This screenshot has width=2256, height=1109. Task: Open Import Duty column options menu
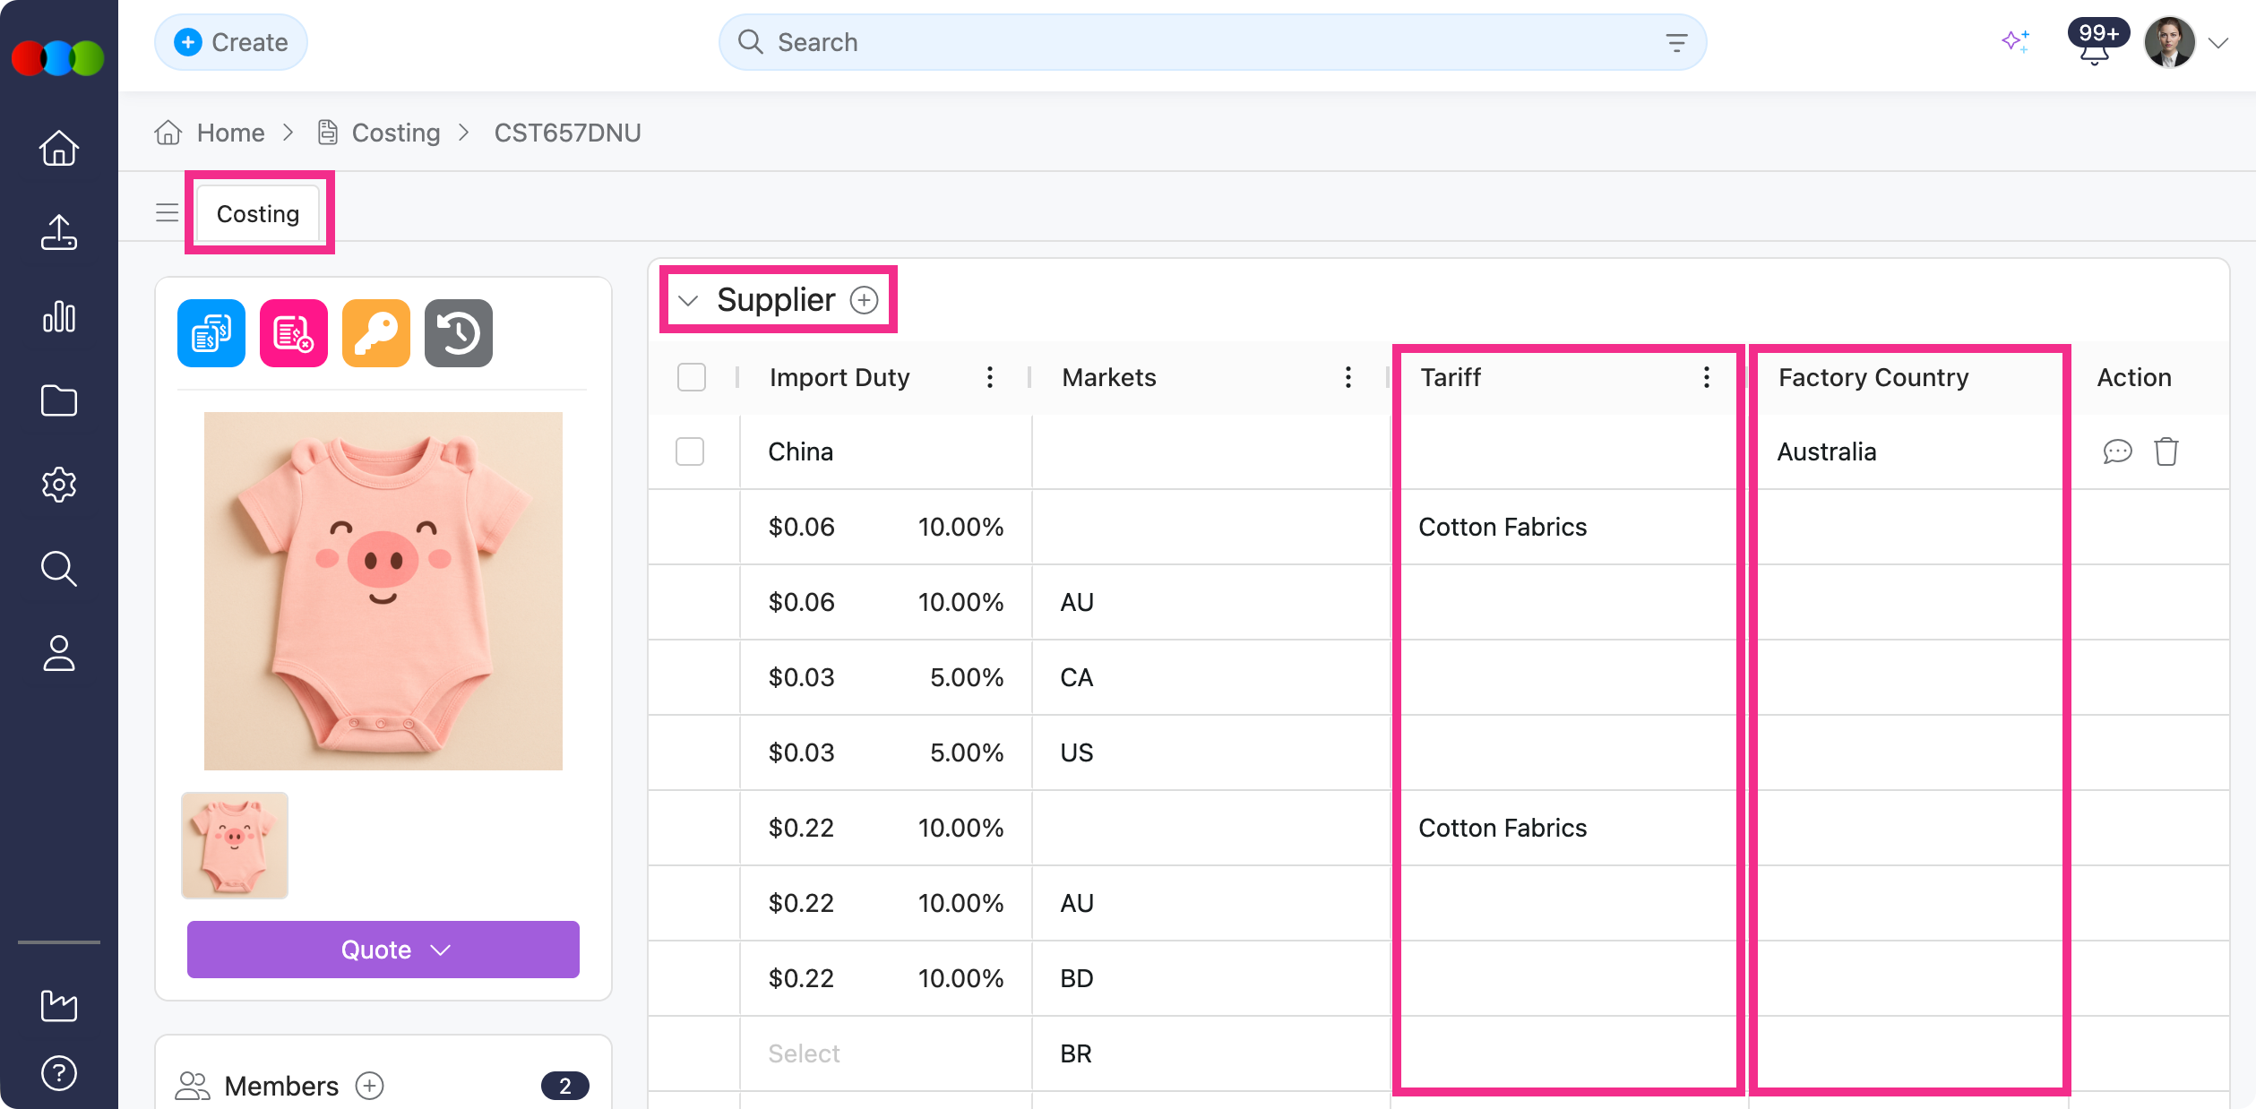tap(989, 377)
